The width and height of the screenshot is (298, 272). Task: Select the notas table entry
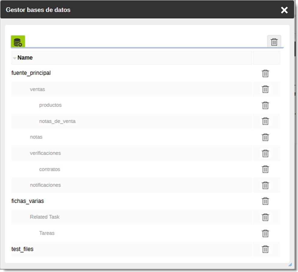pos(36,137)
